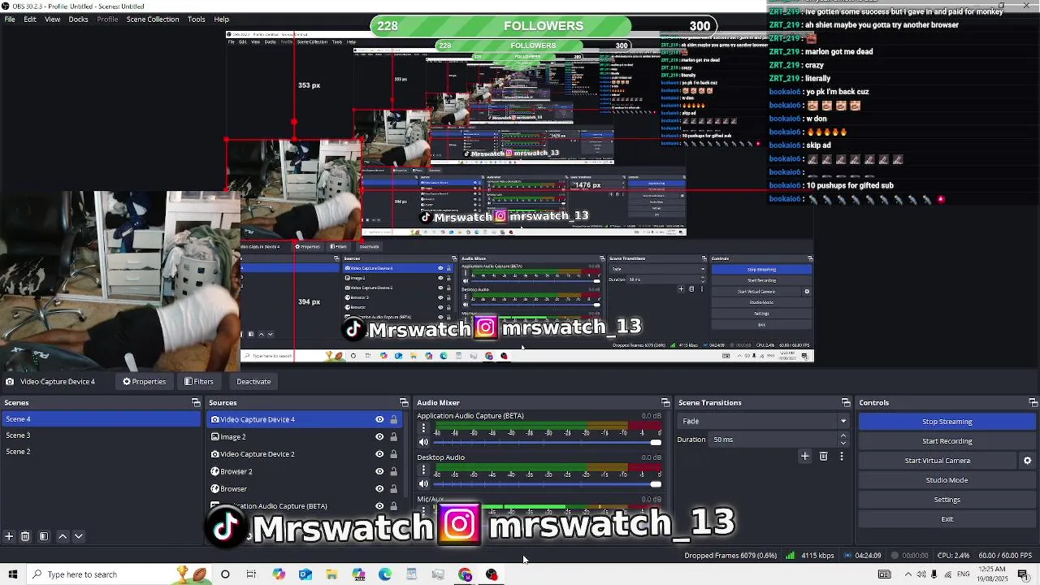Open source Filters button

[198, 381]
